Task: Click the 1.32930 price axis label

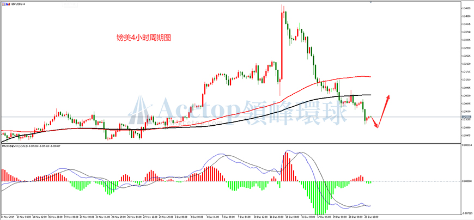Action: 465,48
